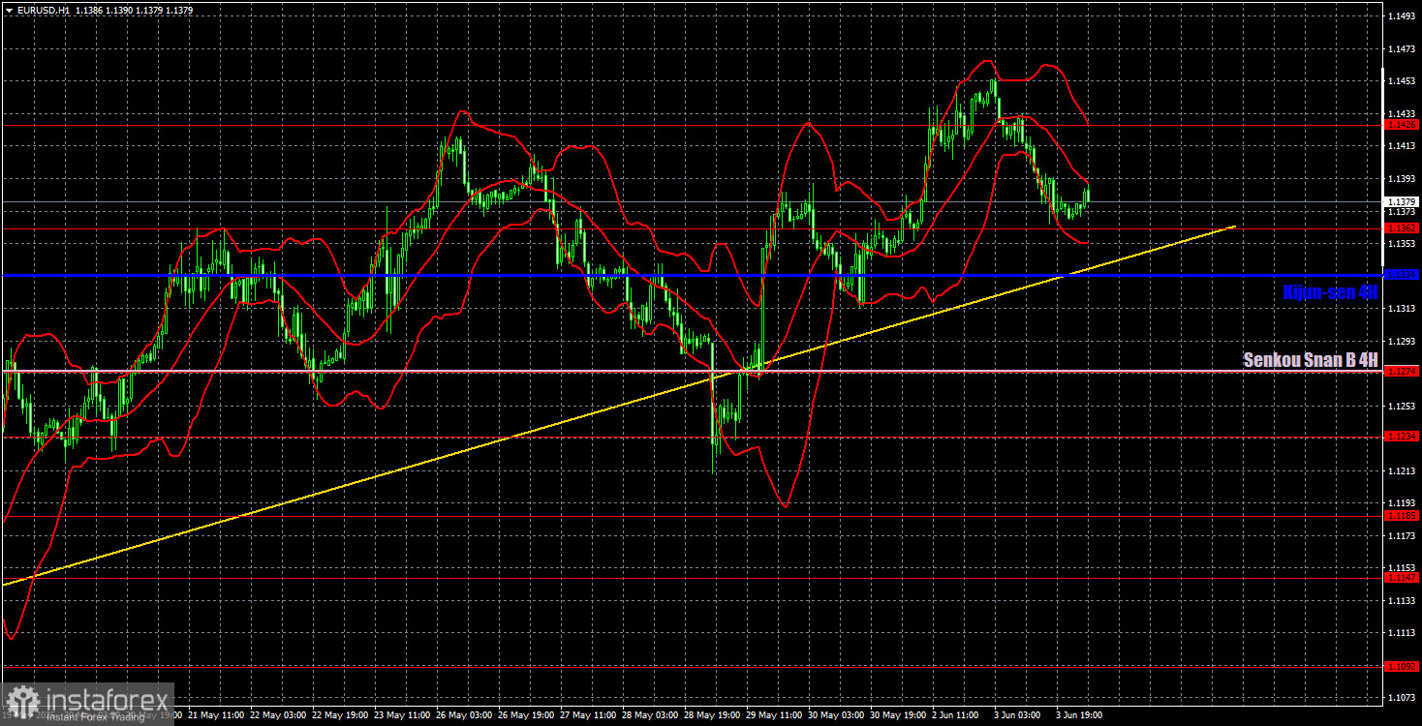
Task: Select the Senkou Span B 4H line label
Action: click(1310, 360)
